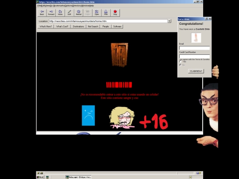Stop loading with the red Stop icon
Screen dimensions: 239x179
(115, 12)
